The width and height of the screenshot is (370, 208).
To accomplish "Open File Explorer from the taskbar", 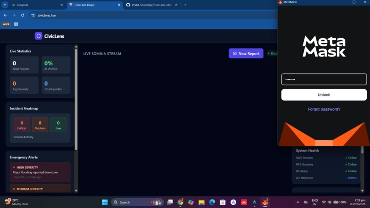I will click(202, 202).
